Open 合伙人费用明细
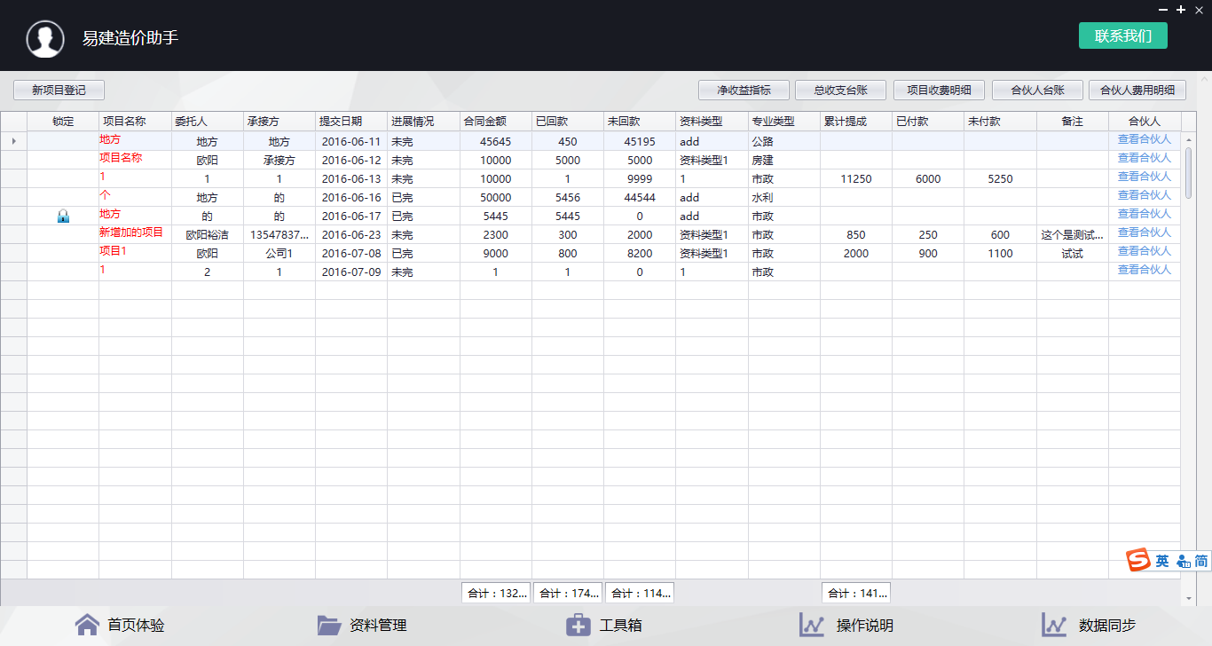 [1137, 90]
